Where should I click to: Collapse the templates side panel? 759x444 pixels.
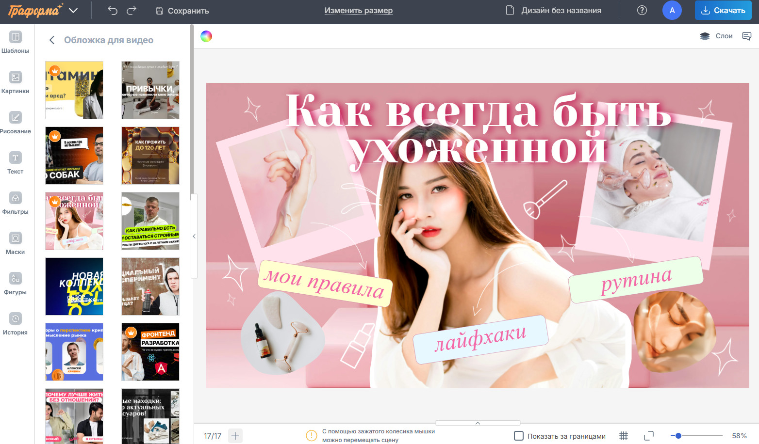pyautogui.click(x=194, y=236)
